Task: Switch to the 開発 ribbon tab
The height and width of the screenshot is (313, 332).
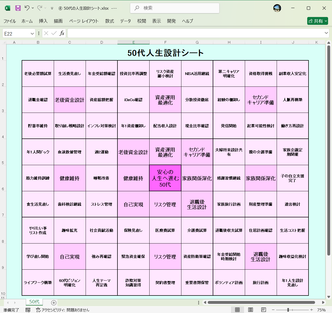Action: pyautogui.click(x=171, y=21)
